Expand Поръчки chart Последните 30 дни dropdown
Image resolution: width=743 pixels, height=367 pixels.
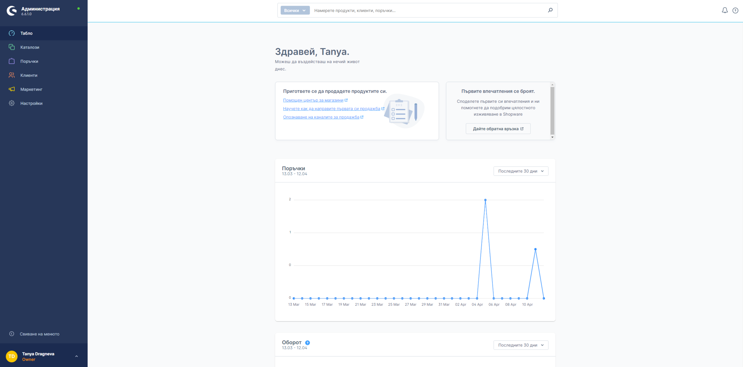coord(521,171)
